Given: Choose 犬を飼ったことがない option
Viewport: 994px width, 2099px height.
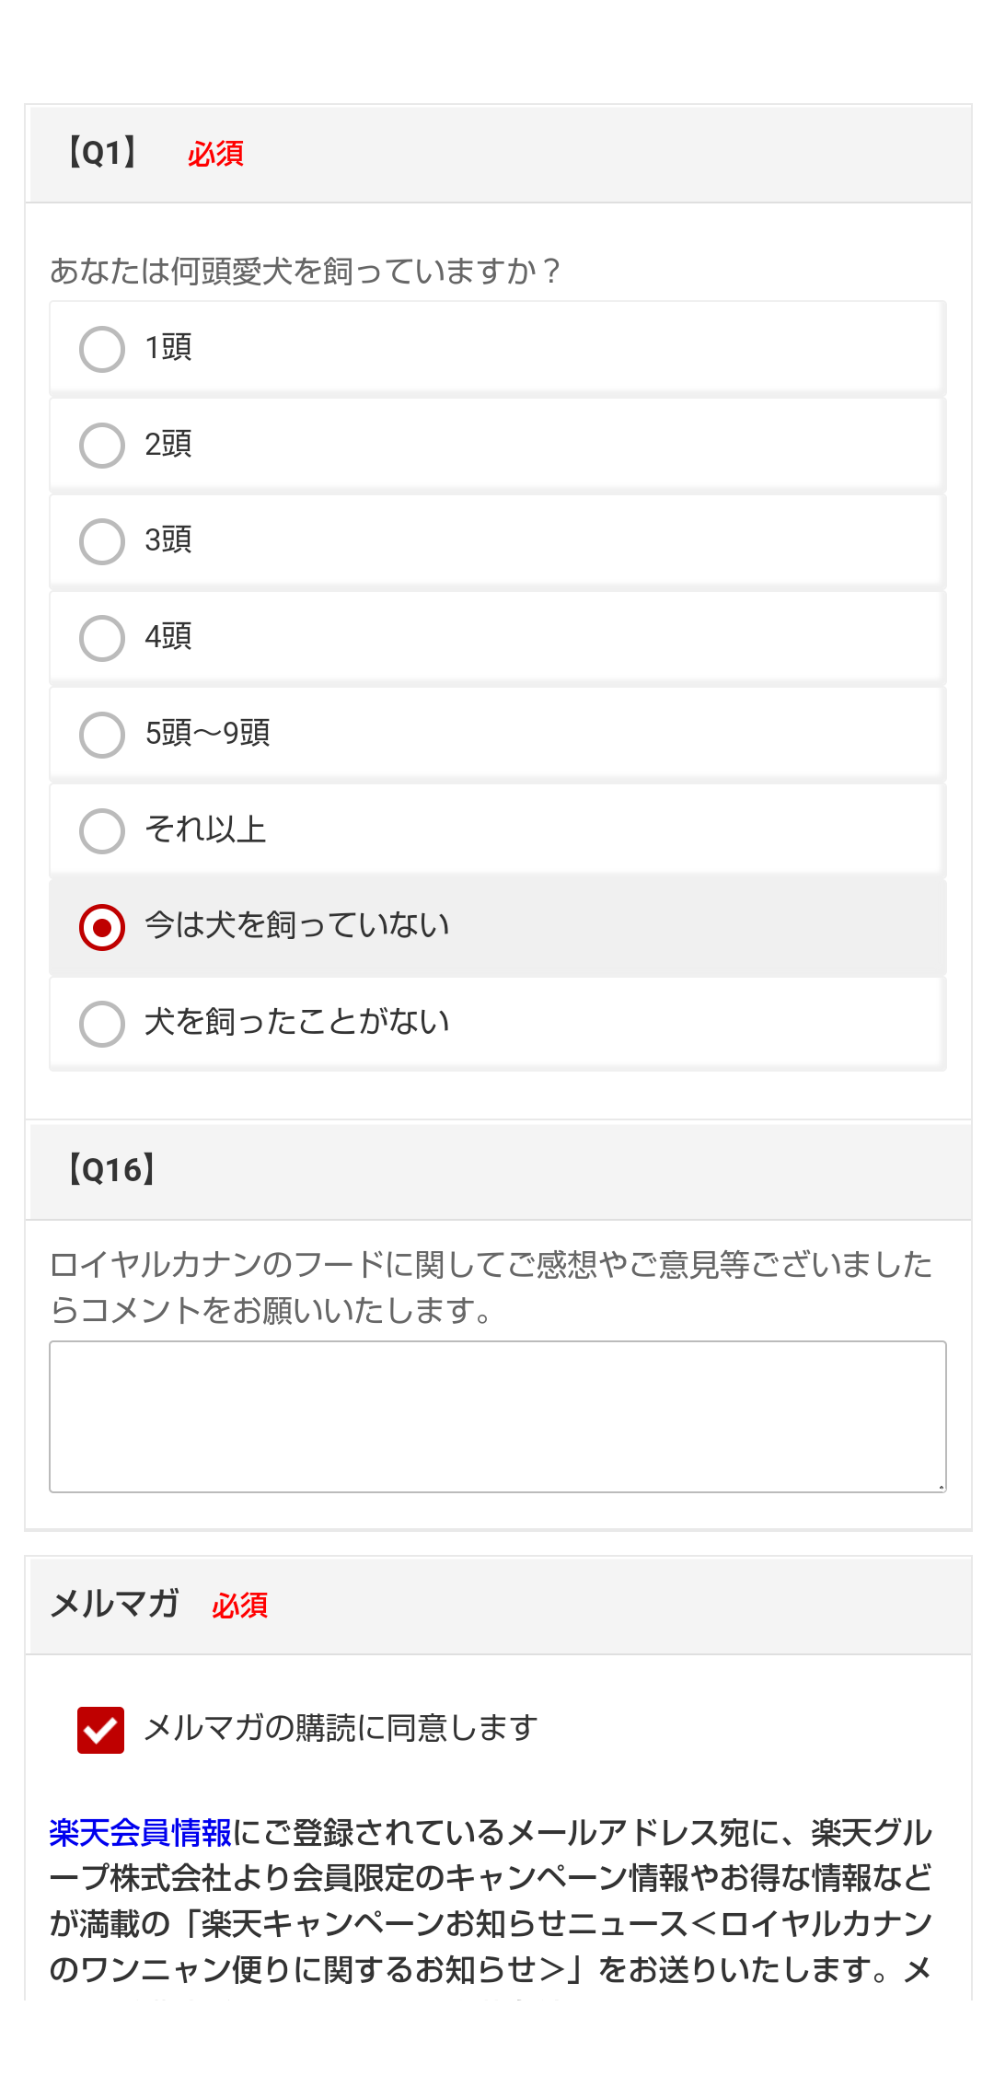Looking at the screenshot, I should 102,1024.
